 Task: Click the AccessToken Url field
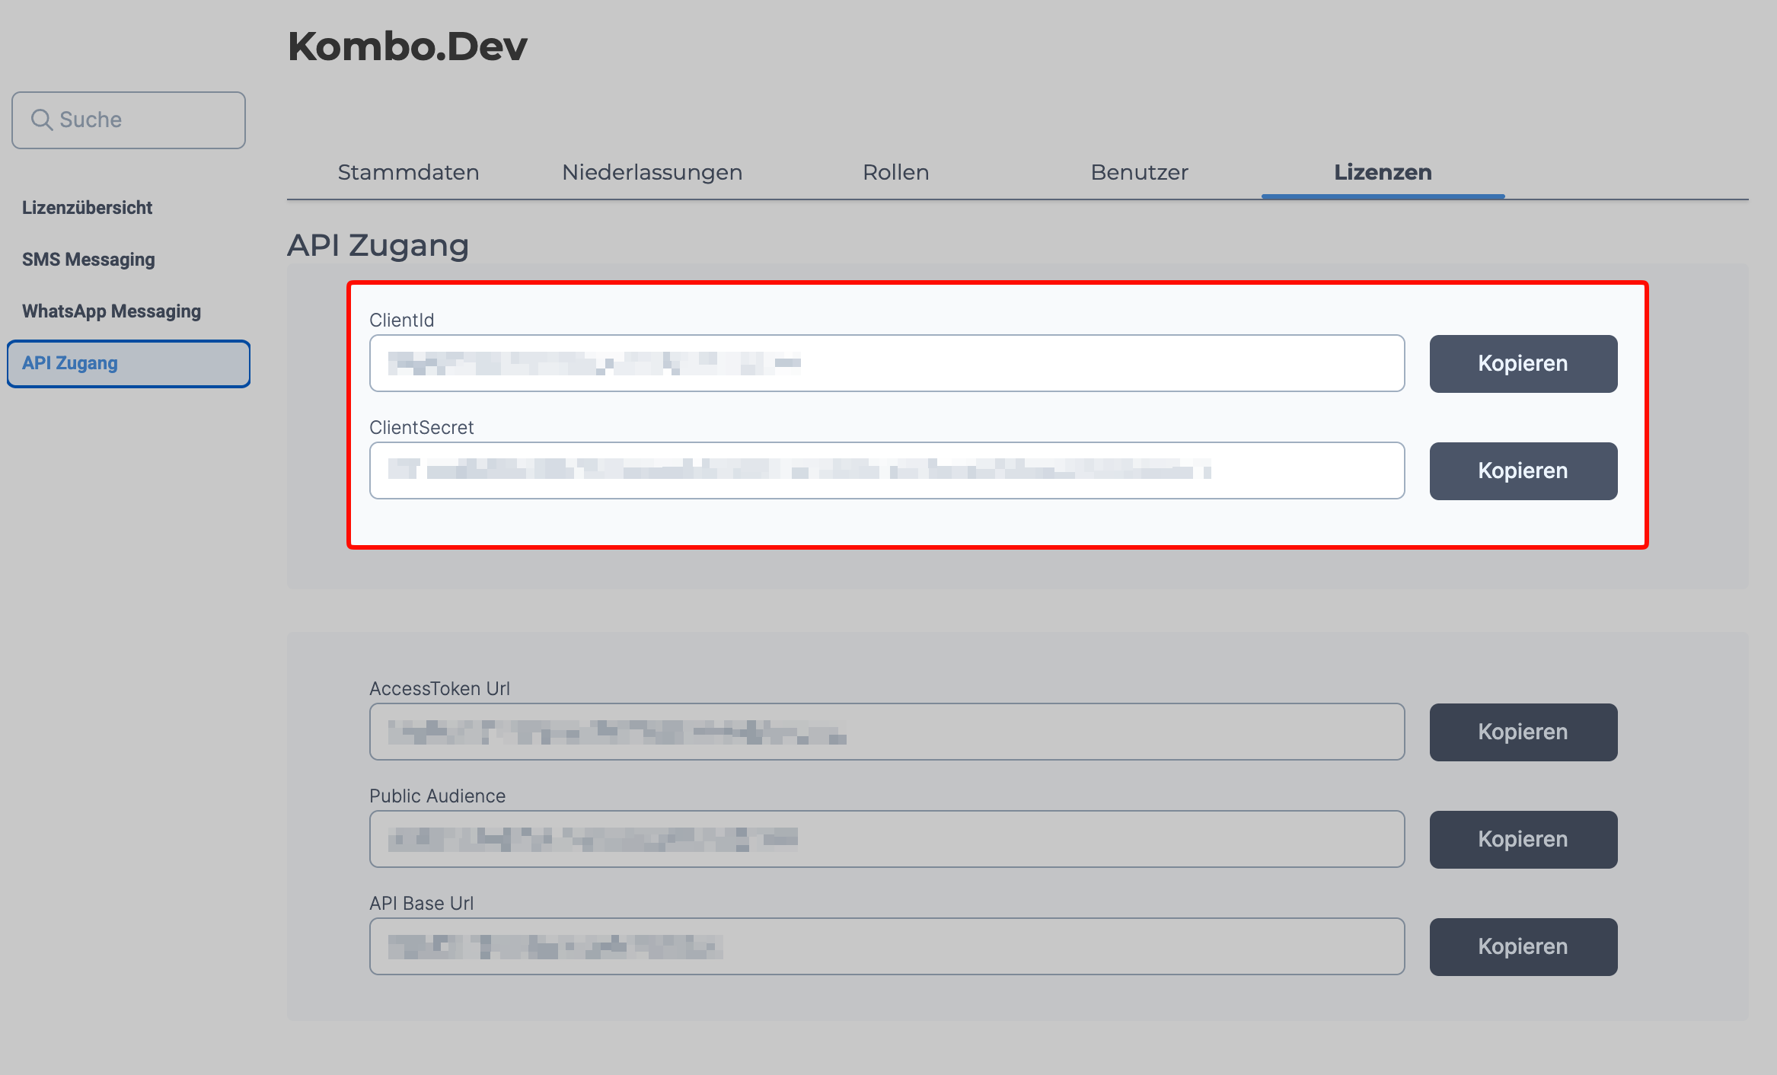[x=887, y=732]
